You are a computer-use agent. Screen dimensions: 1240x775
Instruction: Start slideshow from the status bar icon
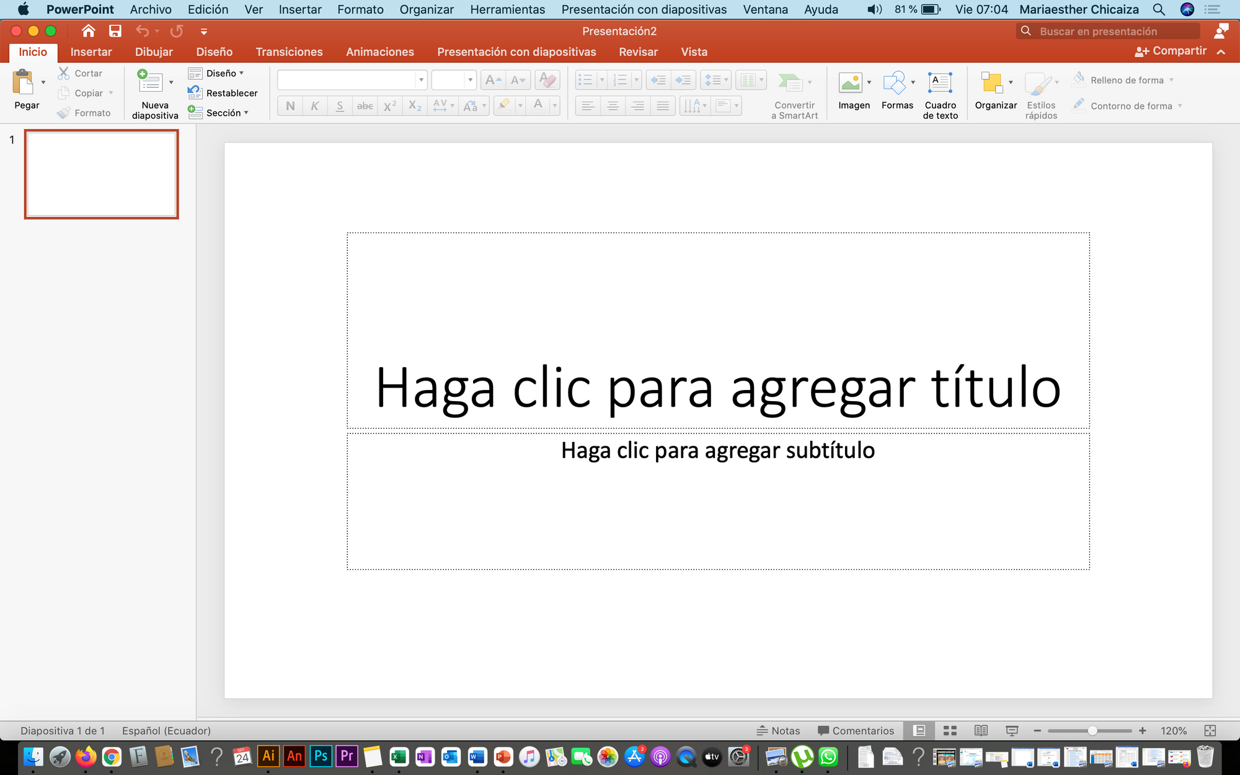pyautogui.click(x=1011, y=730)
